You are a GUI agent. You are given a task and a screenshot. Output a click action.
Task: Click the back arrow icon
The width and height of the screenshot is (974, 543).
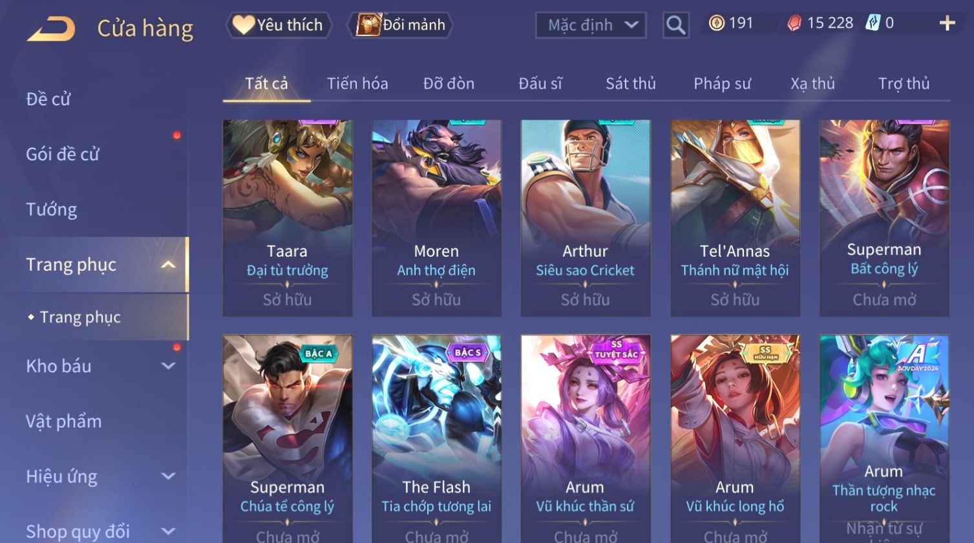tap(51, 29)
